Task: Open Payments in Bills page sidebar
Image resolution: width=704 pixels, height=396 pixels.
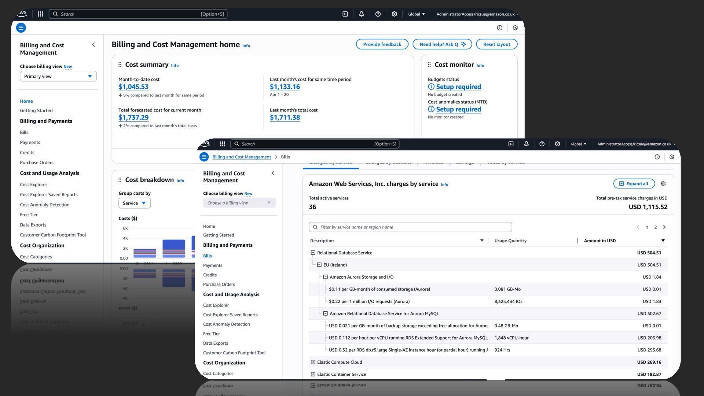Action: pos(212,265)
